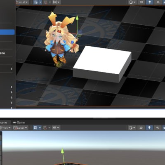Toggle scene lighting bulb in upper Scene view
Viewport: 165px width, 165px height.
150,2
